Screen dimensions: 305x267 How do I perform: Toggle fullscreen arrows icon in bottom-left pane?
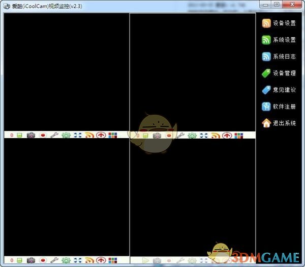tap(78, 260)
